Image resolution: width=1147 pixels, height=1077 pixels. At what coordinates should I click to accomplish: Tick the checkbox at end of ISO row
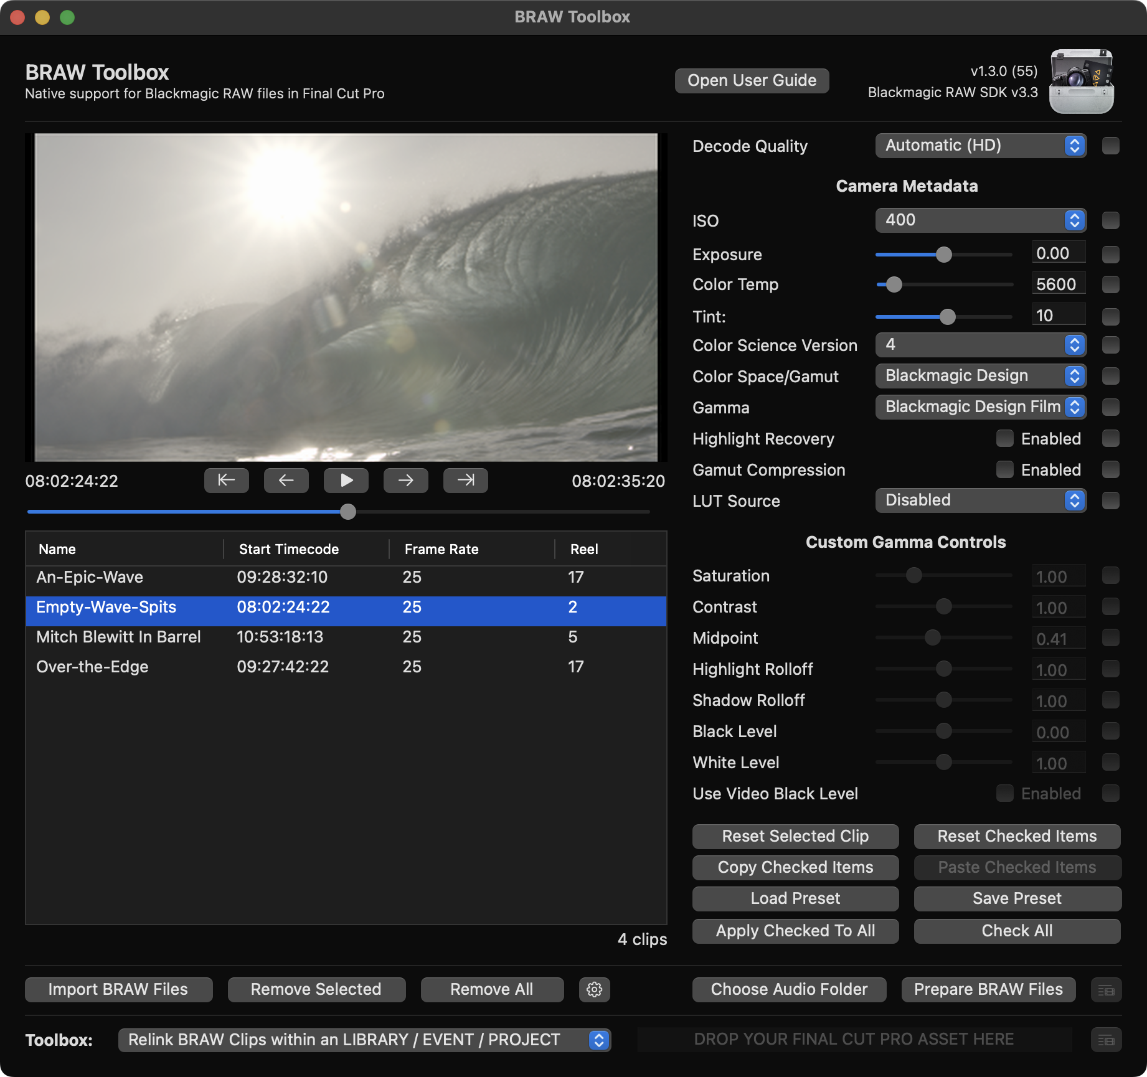pyautogui.click(x=1110, y=220)
